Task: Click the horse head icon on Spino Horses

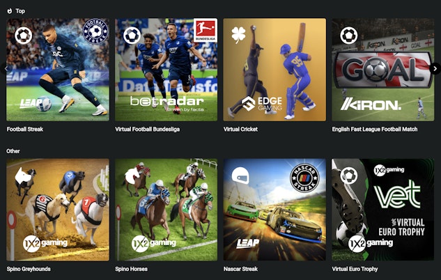Action: pos(132,176)
